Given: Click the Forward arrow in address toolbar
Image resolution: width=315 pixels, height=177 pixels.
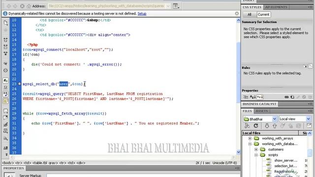Looking at the screenshot, I should 15,6.
